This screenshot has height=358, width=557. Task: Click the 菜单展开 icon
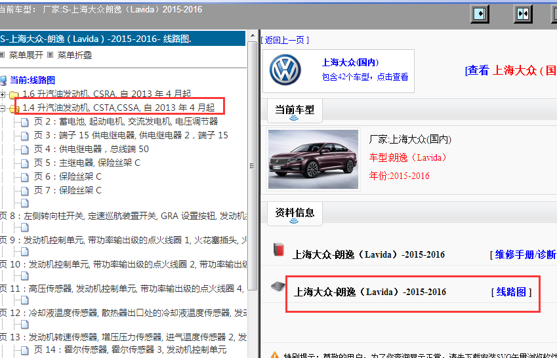(x=2, y=54)
